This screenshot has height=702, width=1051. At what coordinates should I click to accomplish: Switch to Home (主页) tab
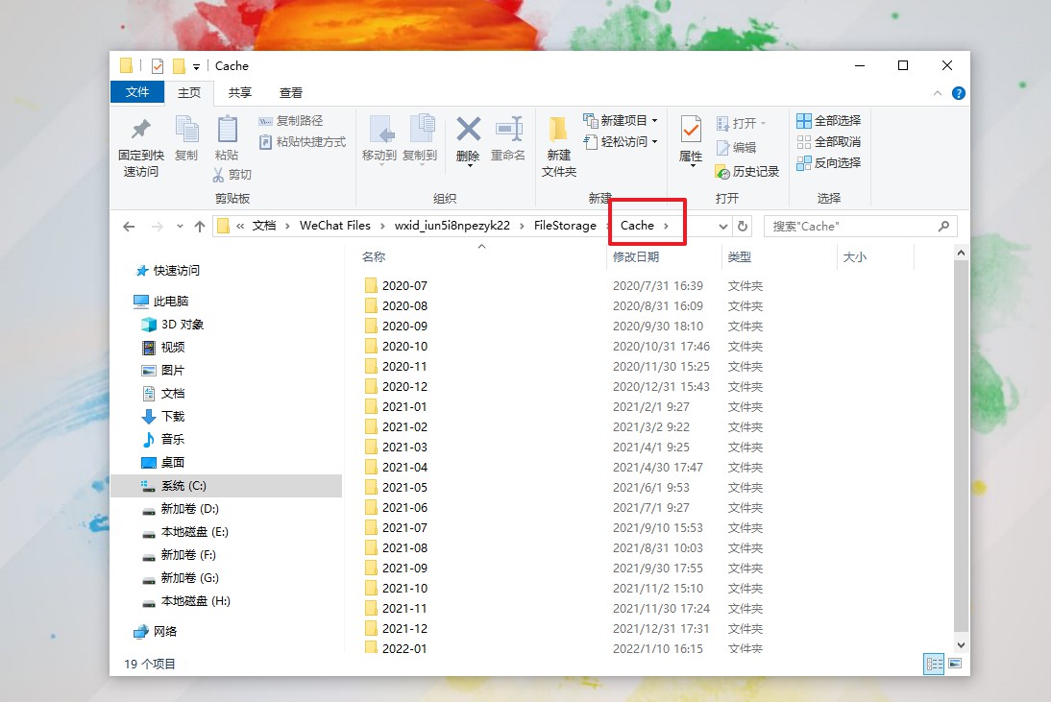click(x=189, y=92)
